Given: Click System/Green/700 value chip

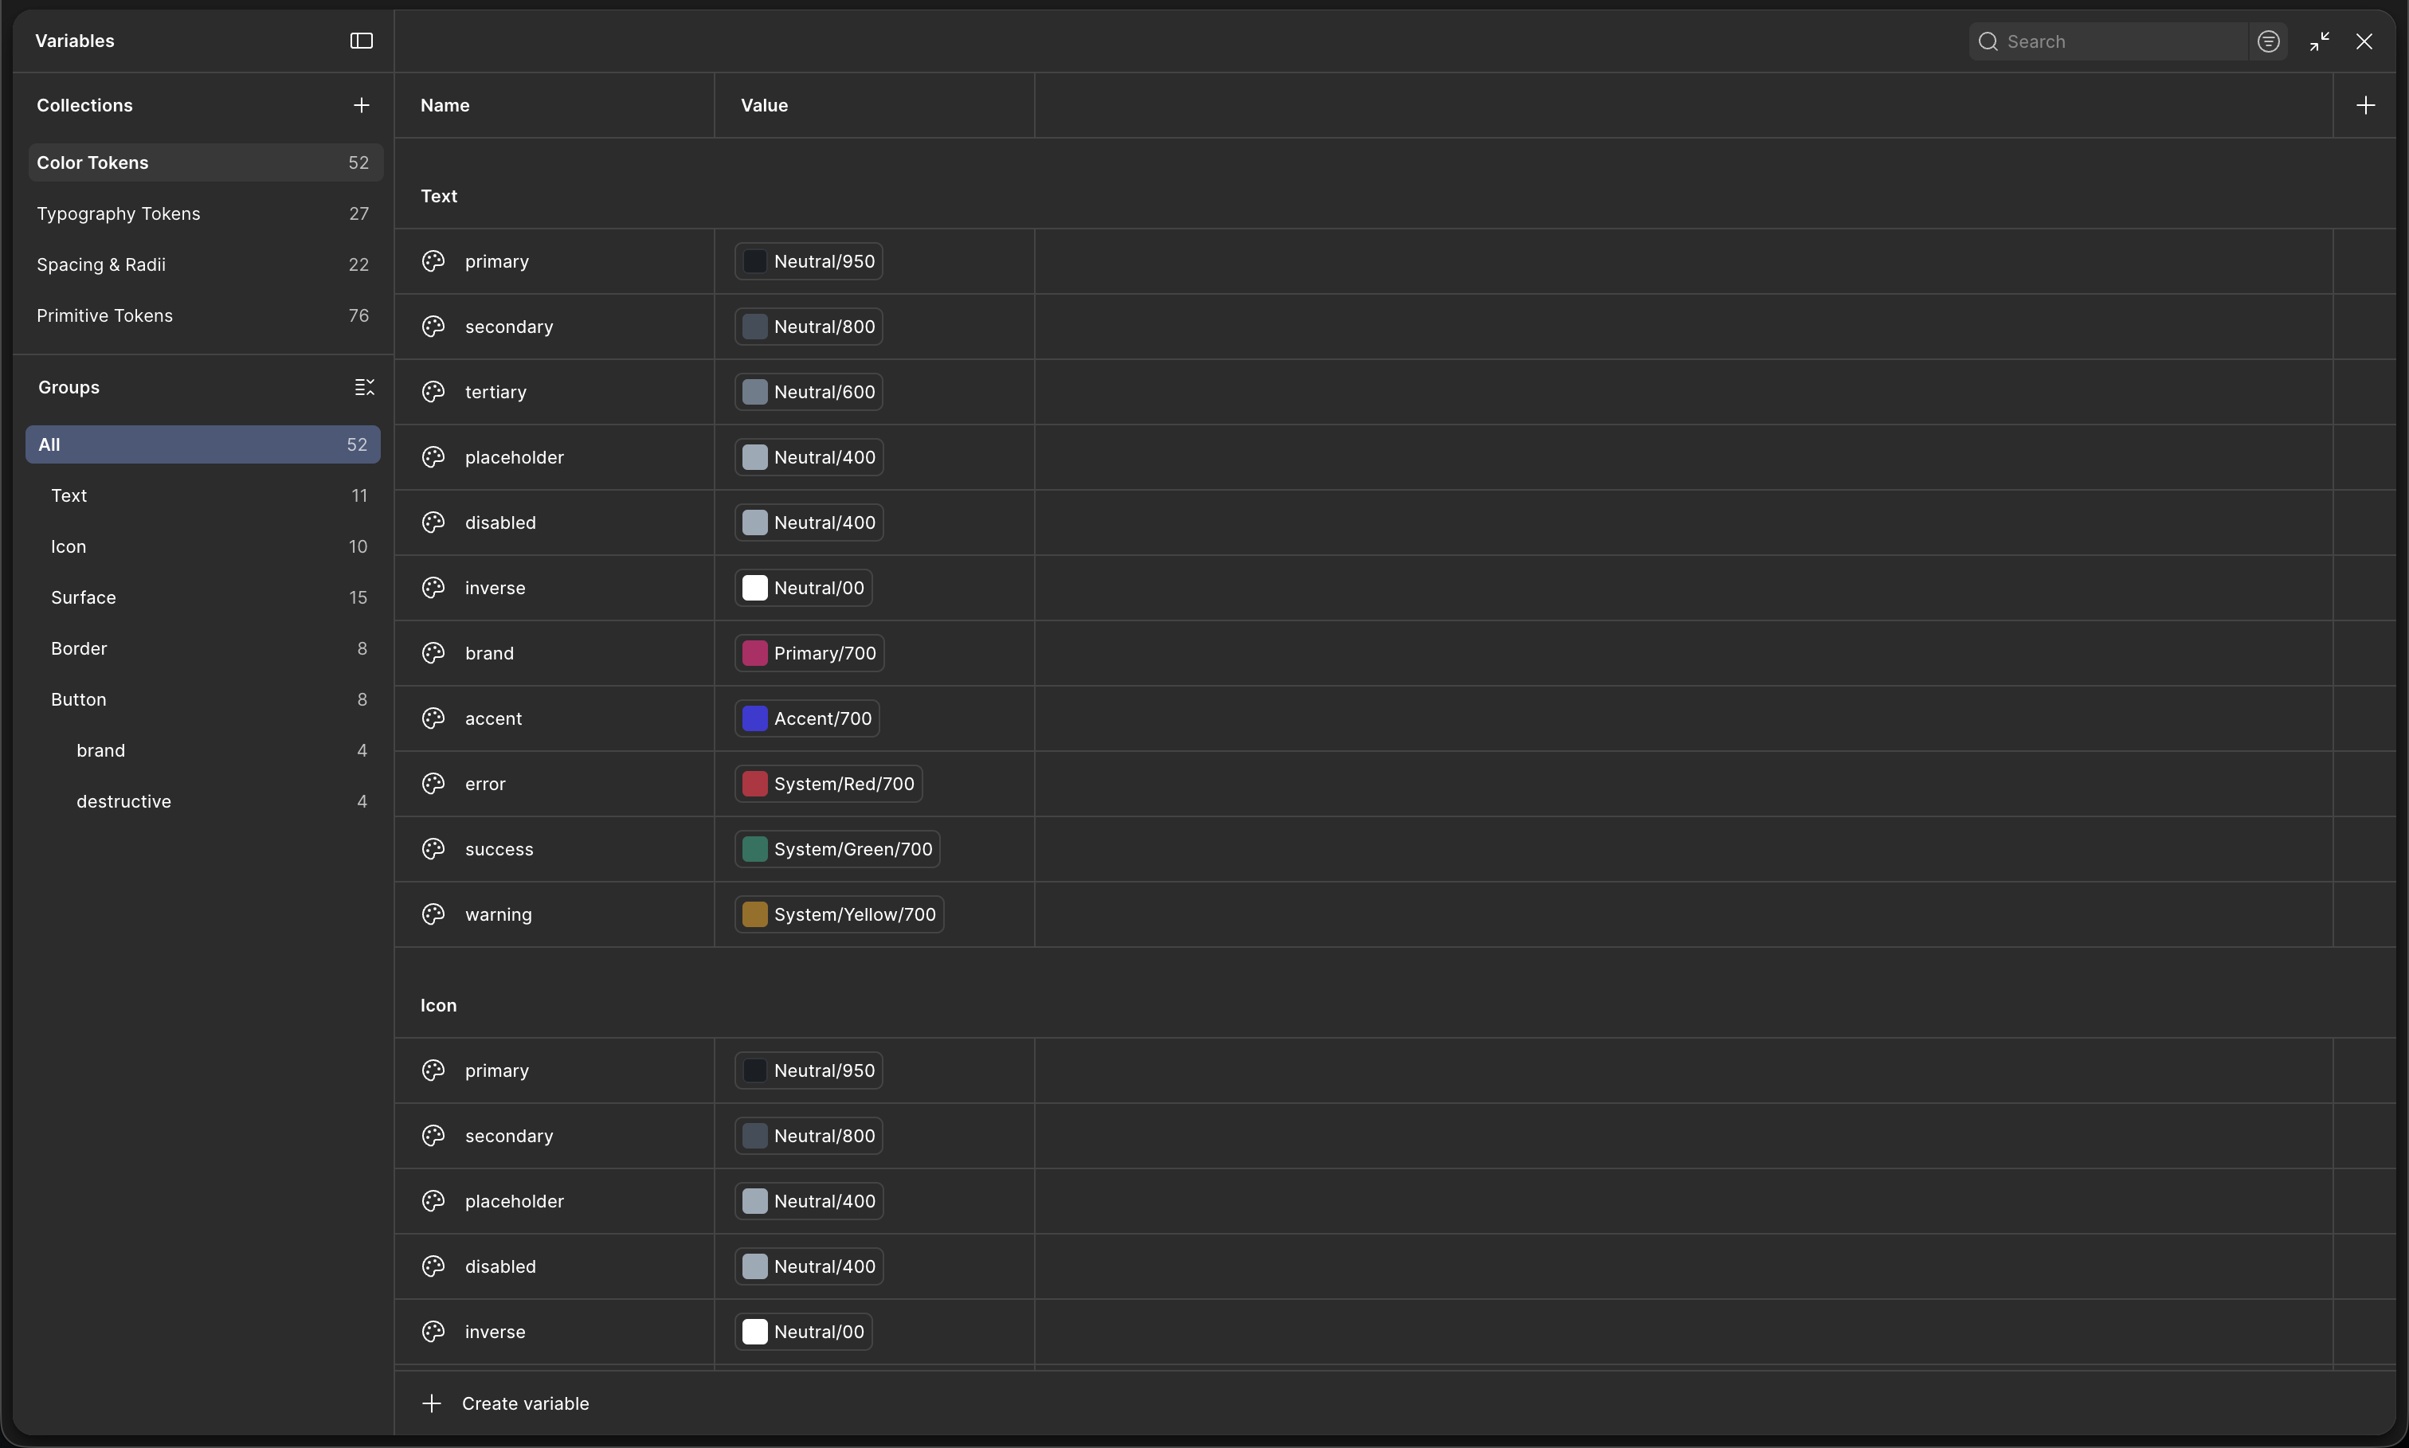Looking at the screenshot, I should pyautogui.click(x=837, y=850).
